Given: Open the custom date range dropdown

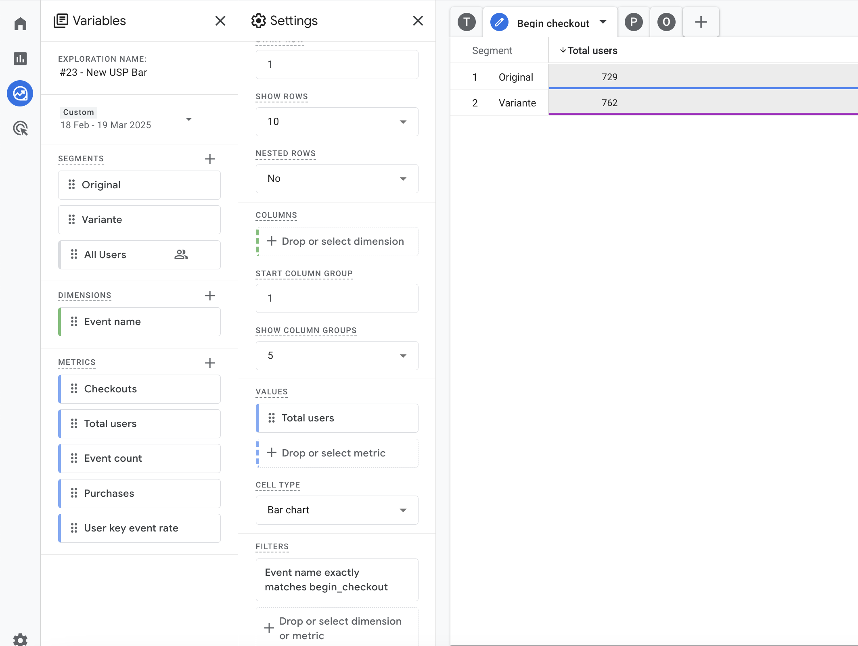Looking at the screenshot, I should point(188,119).
